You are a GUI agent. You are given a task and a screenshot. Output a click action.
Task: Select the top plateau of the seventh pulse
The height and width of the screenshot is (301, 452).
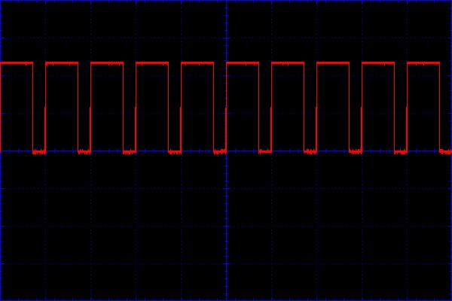[288, 64]
